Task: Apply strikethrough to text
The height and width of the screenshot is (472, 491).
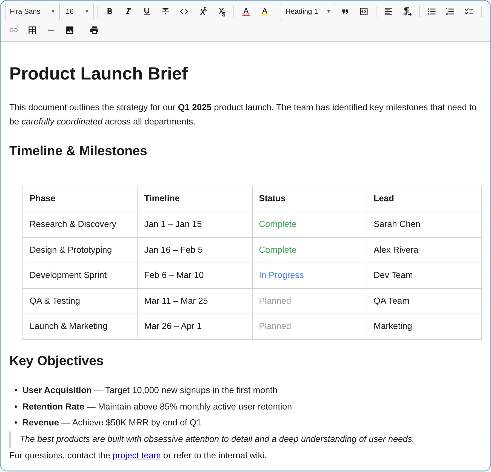Action: tap(165, 12)
